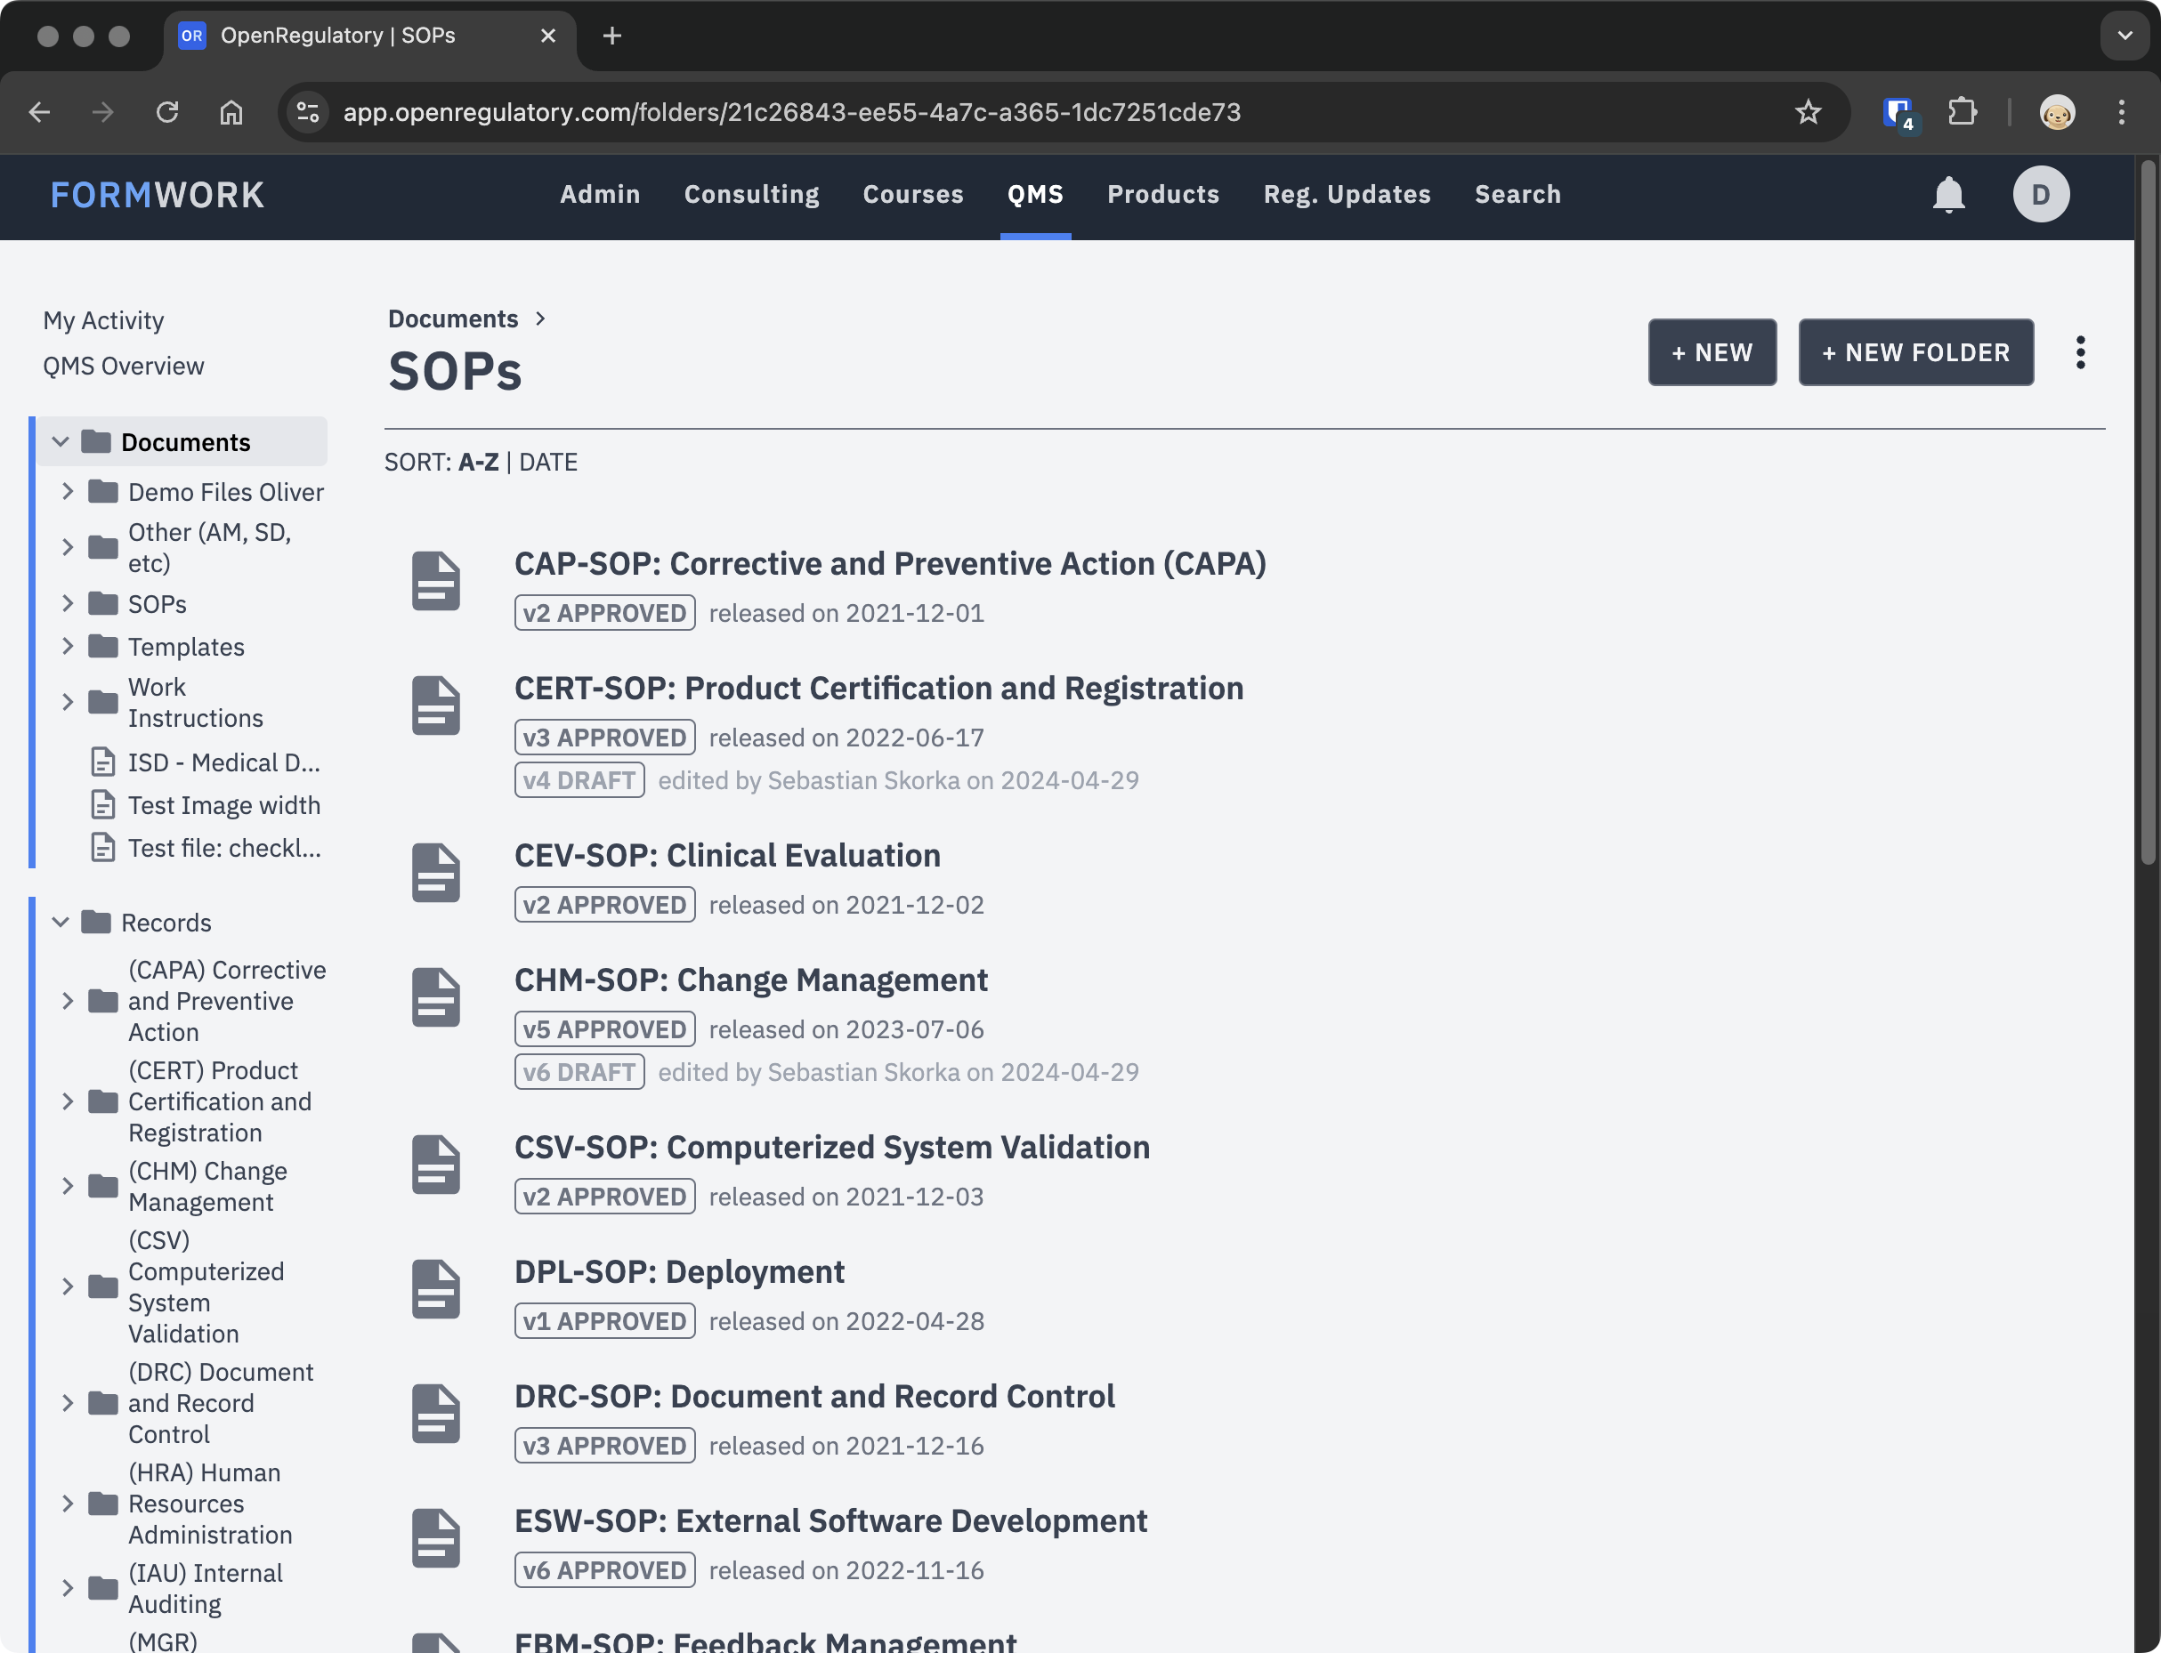Reload the page with refresh icon
Viewport: 2161px width, 1653px height.
(167, 112)
